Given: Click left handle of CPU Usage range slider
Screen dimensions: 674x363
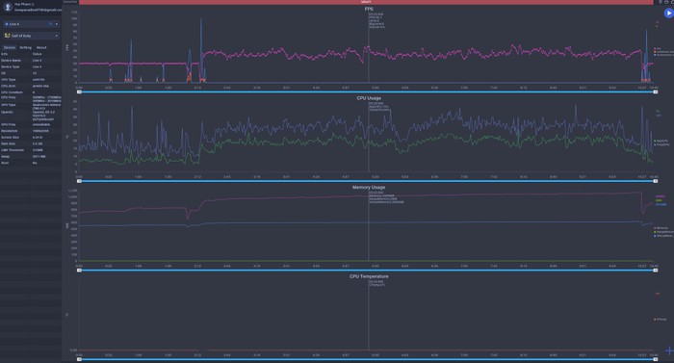Looking at the screenshot, I should [80, 181].
